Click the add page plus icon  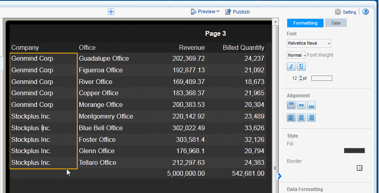(111, 12)
